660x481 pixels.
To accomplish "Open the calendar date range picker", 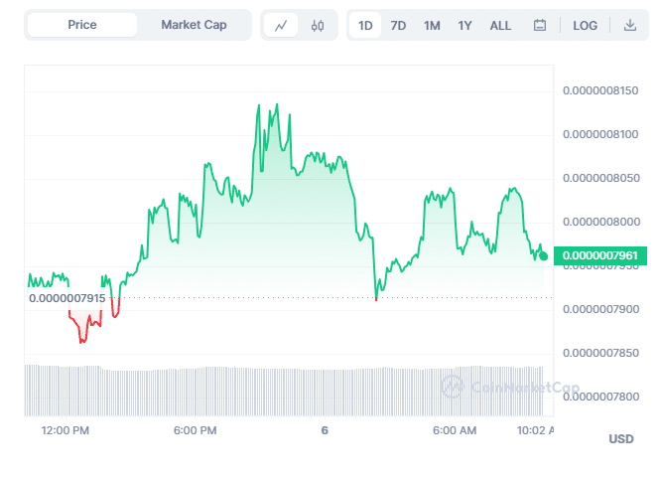I will pyautogui.click(x=540, y=26).
